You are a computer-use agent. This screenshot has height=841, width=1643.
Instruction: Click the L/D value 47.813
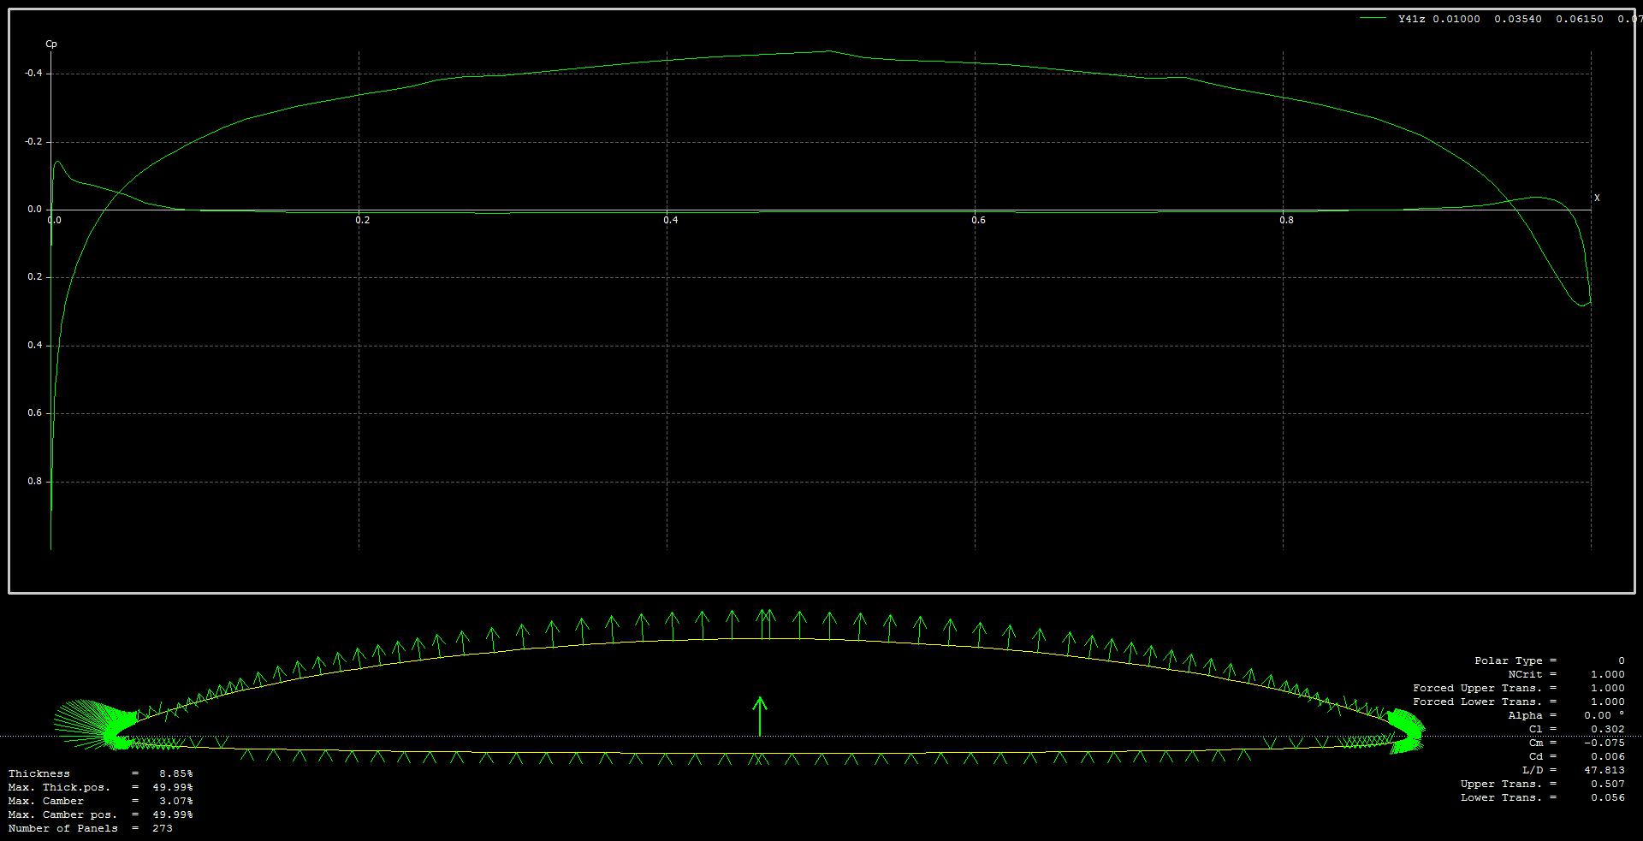pyautogui.click(x=1604, y=770)
